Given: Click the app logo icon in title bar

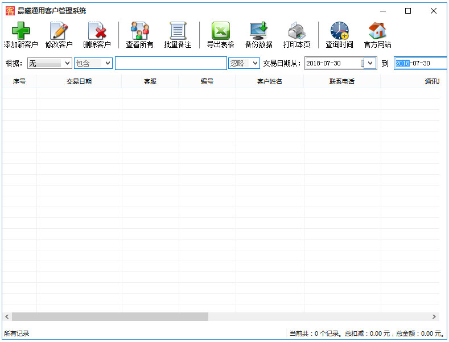Looking at the screenshot, I should (10, 11).
